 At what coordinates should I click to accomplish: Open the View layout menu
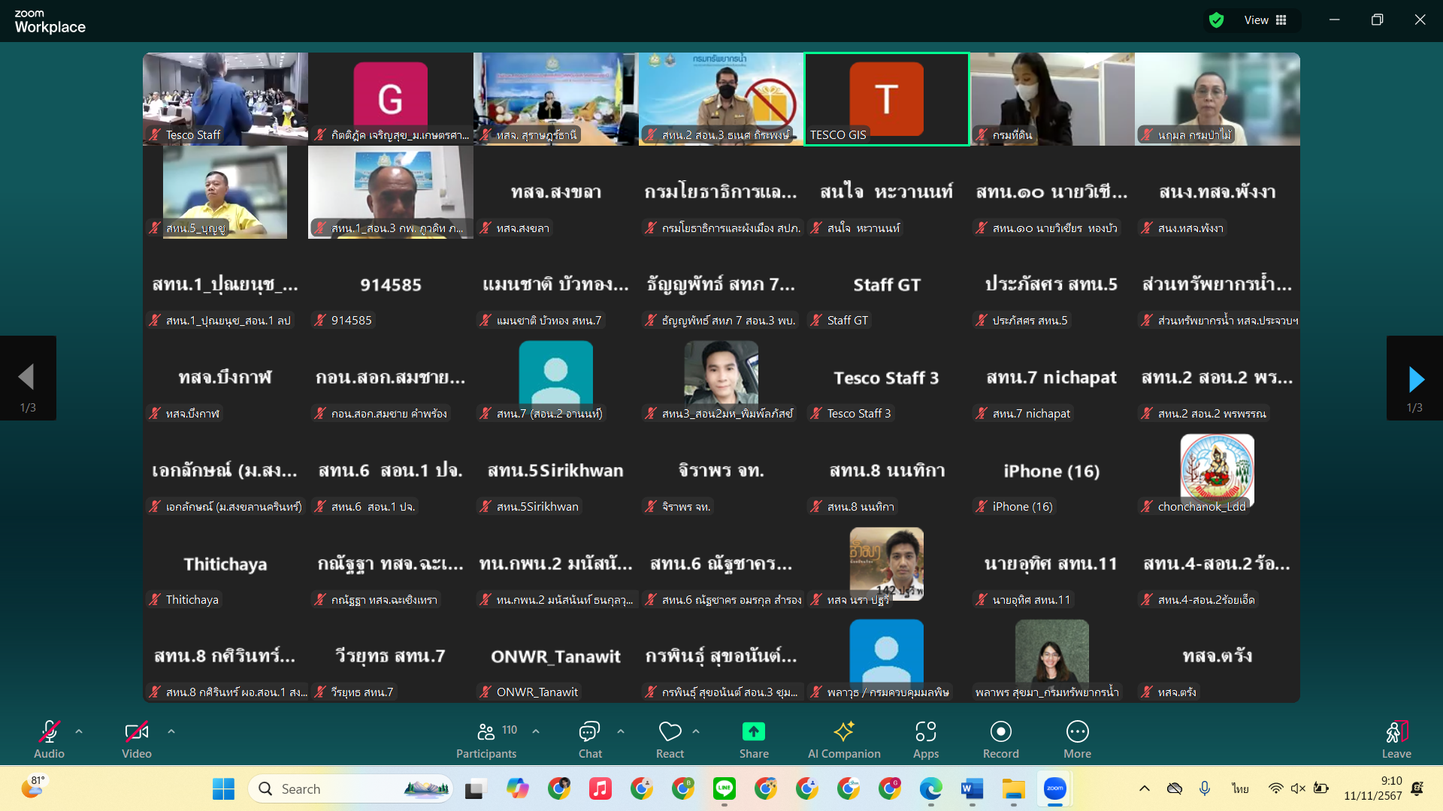tap(1266, 20)
